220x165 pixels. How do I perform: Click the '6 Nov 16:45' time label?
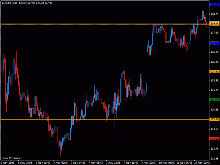pos(25,163)
